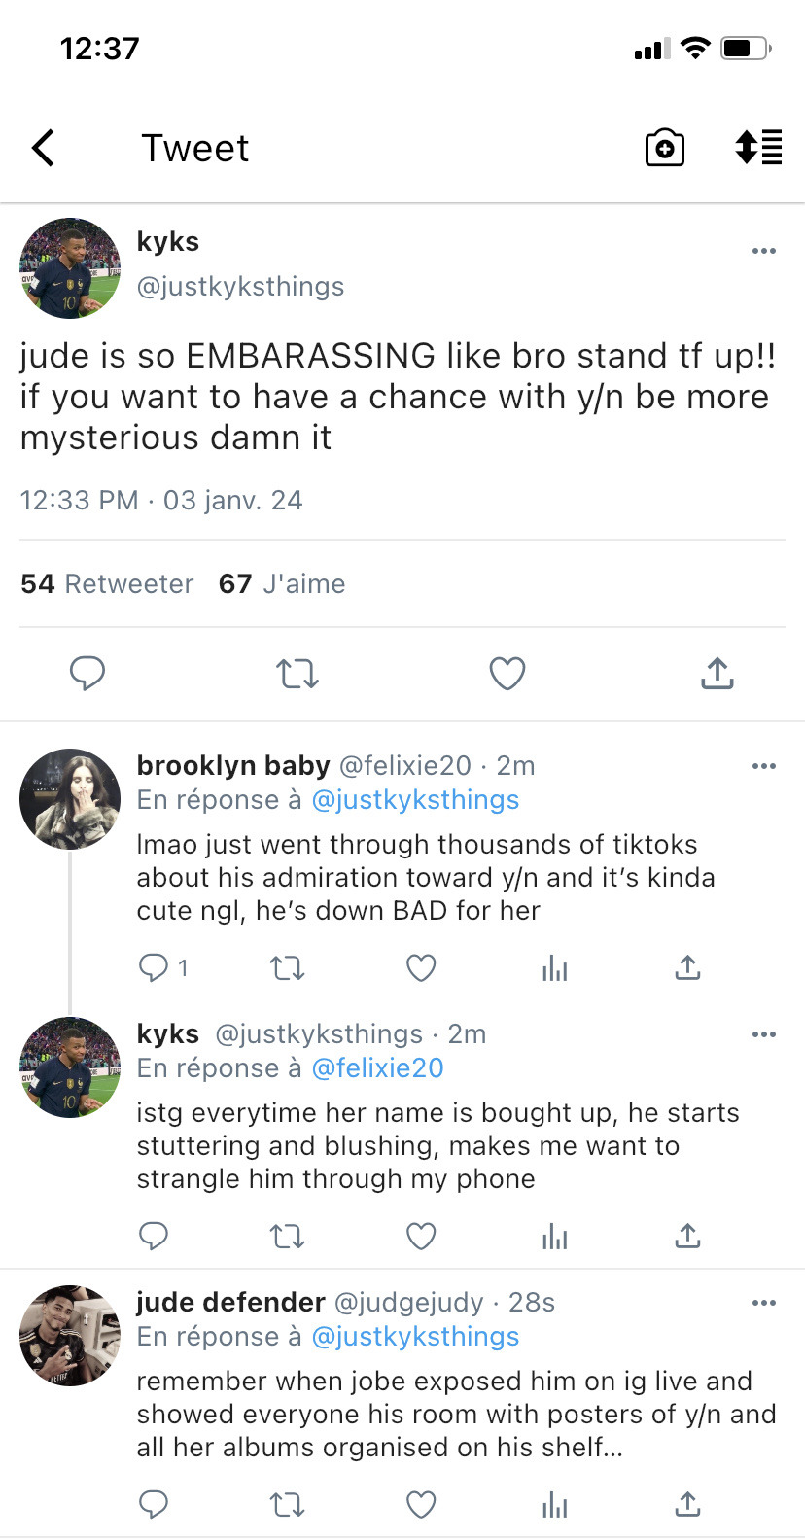The width and height of the screenshot is (805, 1540).
Task: Open more options on the main tweet
Action: click(x=764, y=251)
